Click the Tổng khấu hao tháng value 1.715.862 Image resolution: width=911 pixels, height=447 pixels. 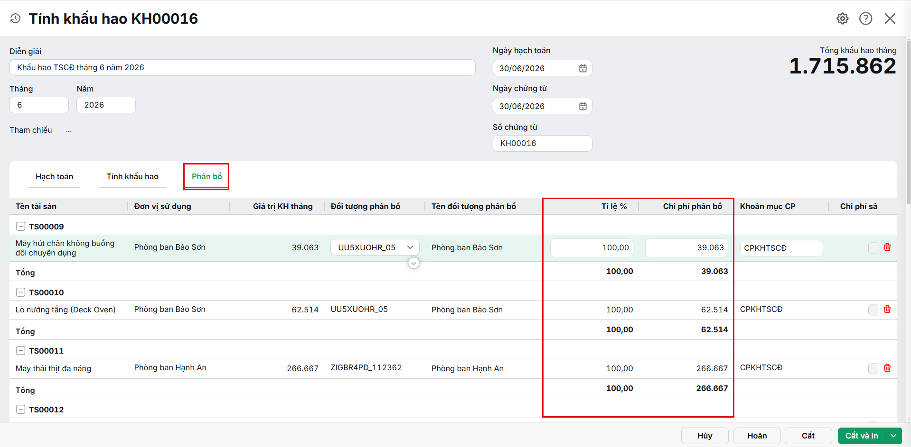pyautogui.click(x=842, y=66)
